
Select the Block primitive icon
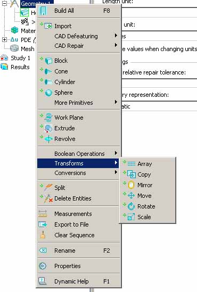click(48, 61)
